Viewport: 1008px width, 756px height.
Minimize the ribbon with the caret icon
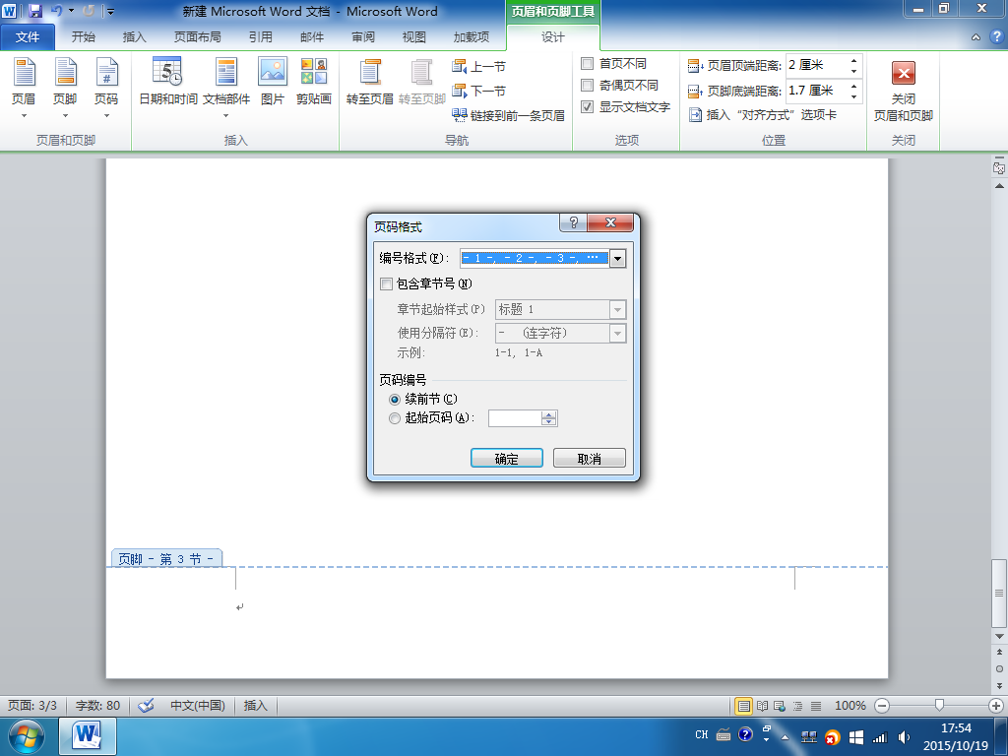click(976, 37)
